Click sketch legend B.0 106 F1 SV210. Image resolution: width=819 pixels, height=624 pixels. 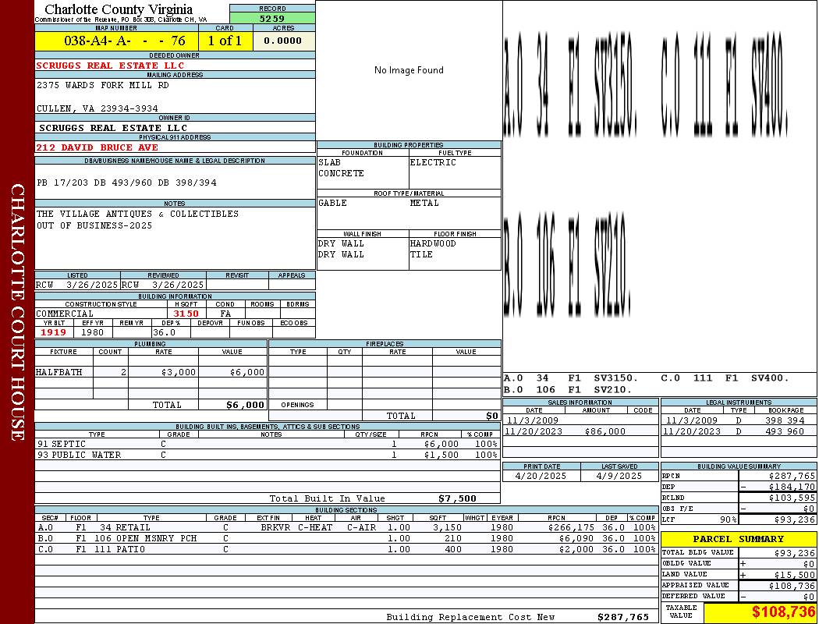[569, 389]
